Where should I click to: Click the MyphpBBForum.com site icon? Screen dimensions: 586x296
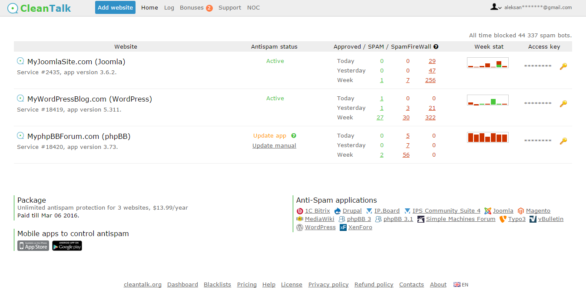pos(20,136)
